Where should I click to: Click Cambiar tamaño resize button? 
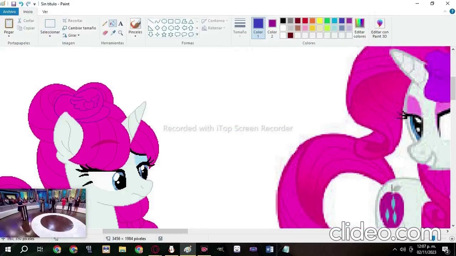[x=79, y=28]
